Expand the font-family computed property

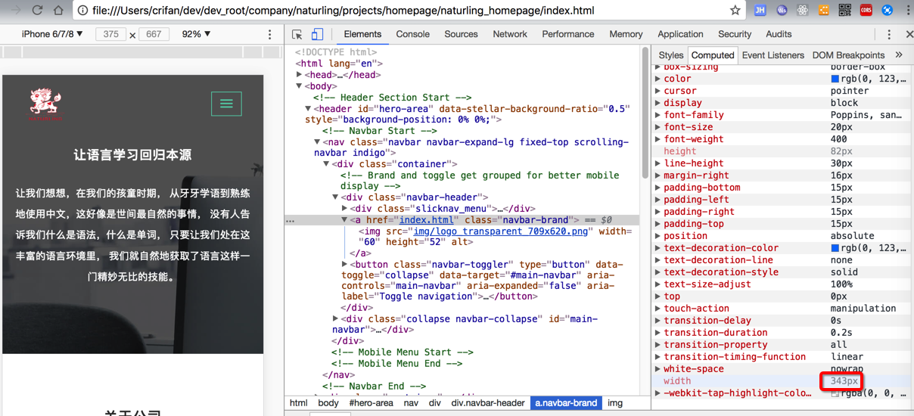[658, 115]
